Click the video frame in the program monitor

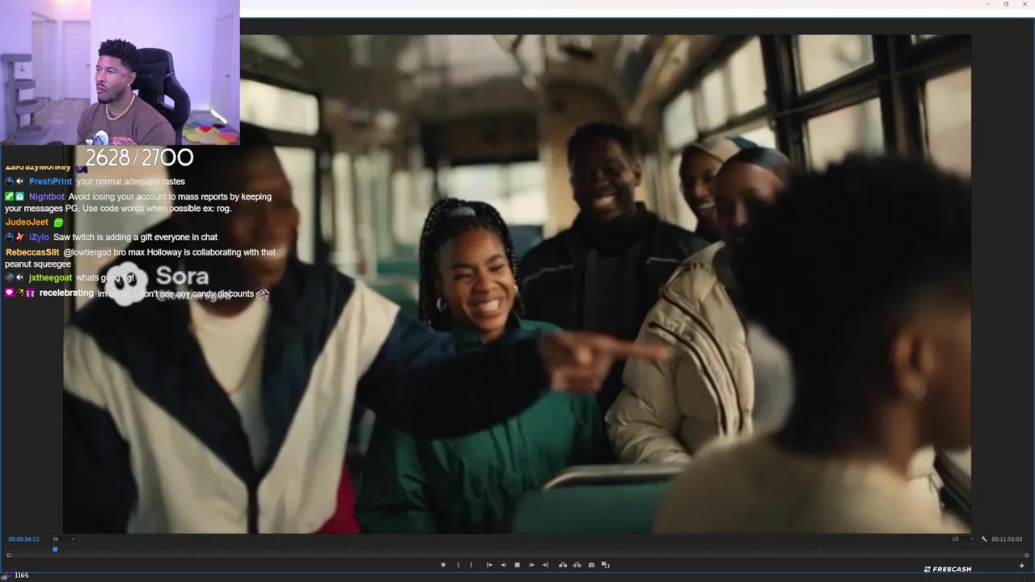pyautogui.click(x=517, y=284)
